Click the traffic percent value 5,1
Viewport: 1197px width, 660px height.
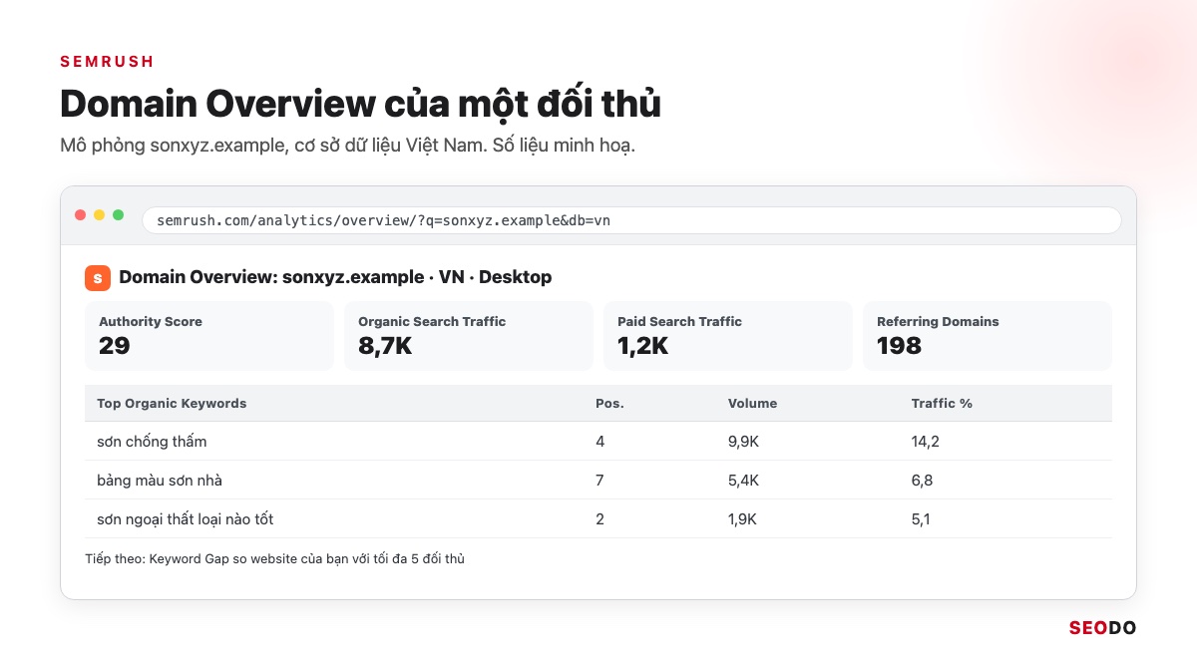[x=921, y=519]
